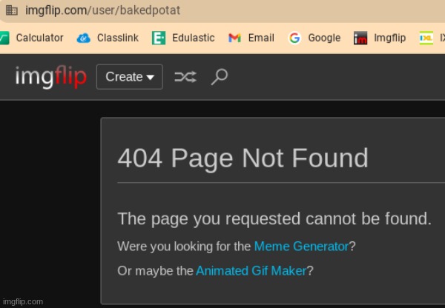This screenshot has height=308, width=445.
Task: Click the imgflip.com watermark in the corner
Action: pos(23,301)
